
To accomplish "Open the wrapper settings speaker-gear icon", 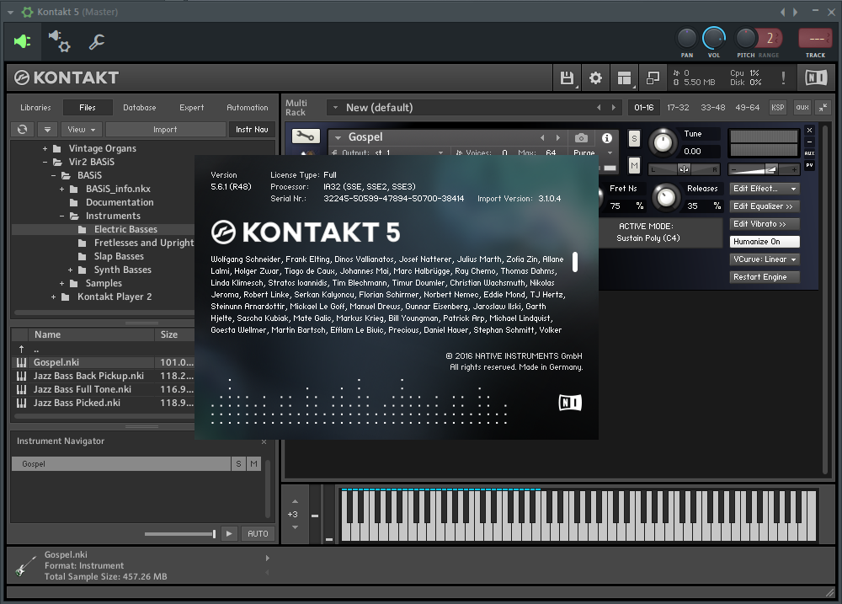I will [59, 41].
